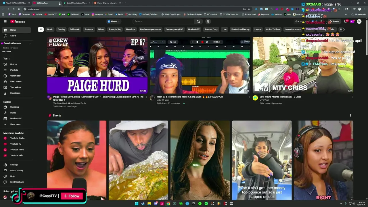The height and width of the screenshot is (207, 368).
Task: Open options menu for the Mdot 59 video
Action: (x=249, y=97)
